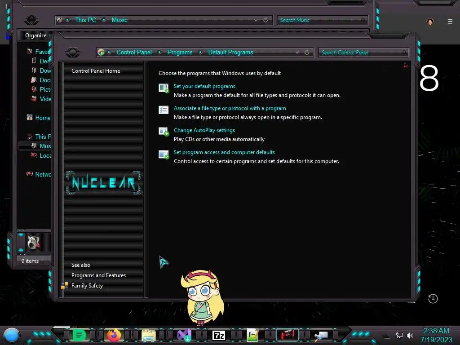The image size is (460, 345).
Task: Open Notepad++ from the taskbar
Action: [253, 335]
